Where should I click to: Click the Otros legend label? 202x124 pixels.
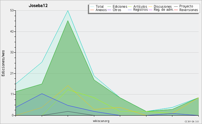[117, 10]
